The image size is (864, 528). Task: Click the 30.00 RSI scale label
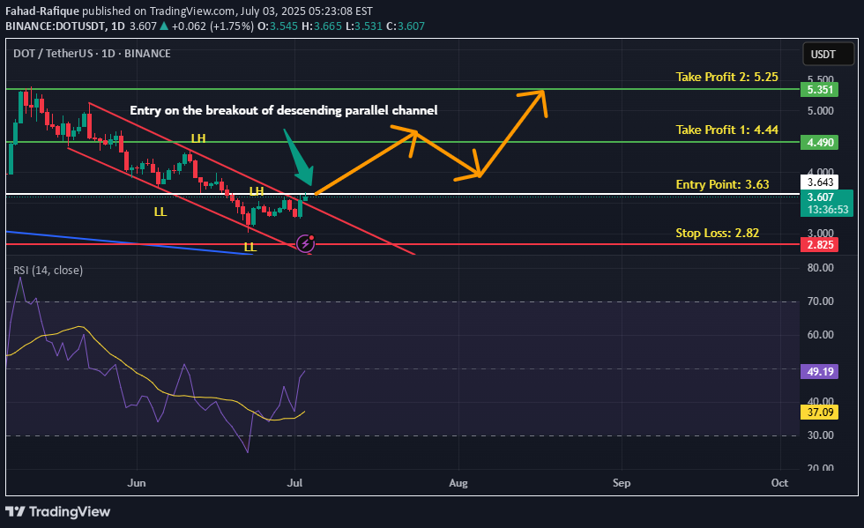821,435
